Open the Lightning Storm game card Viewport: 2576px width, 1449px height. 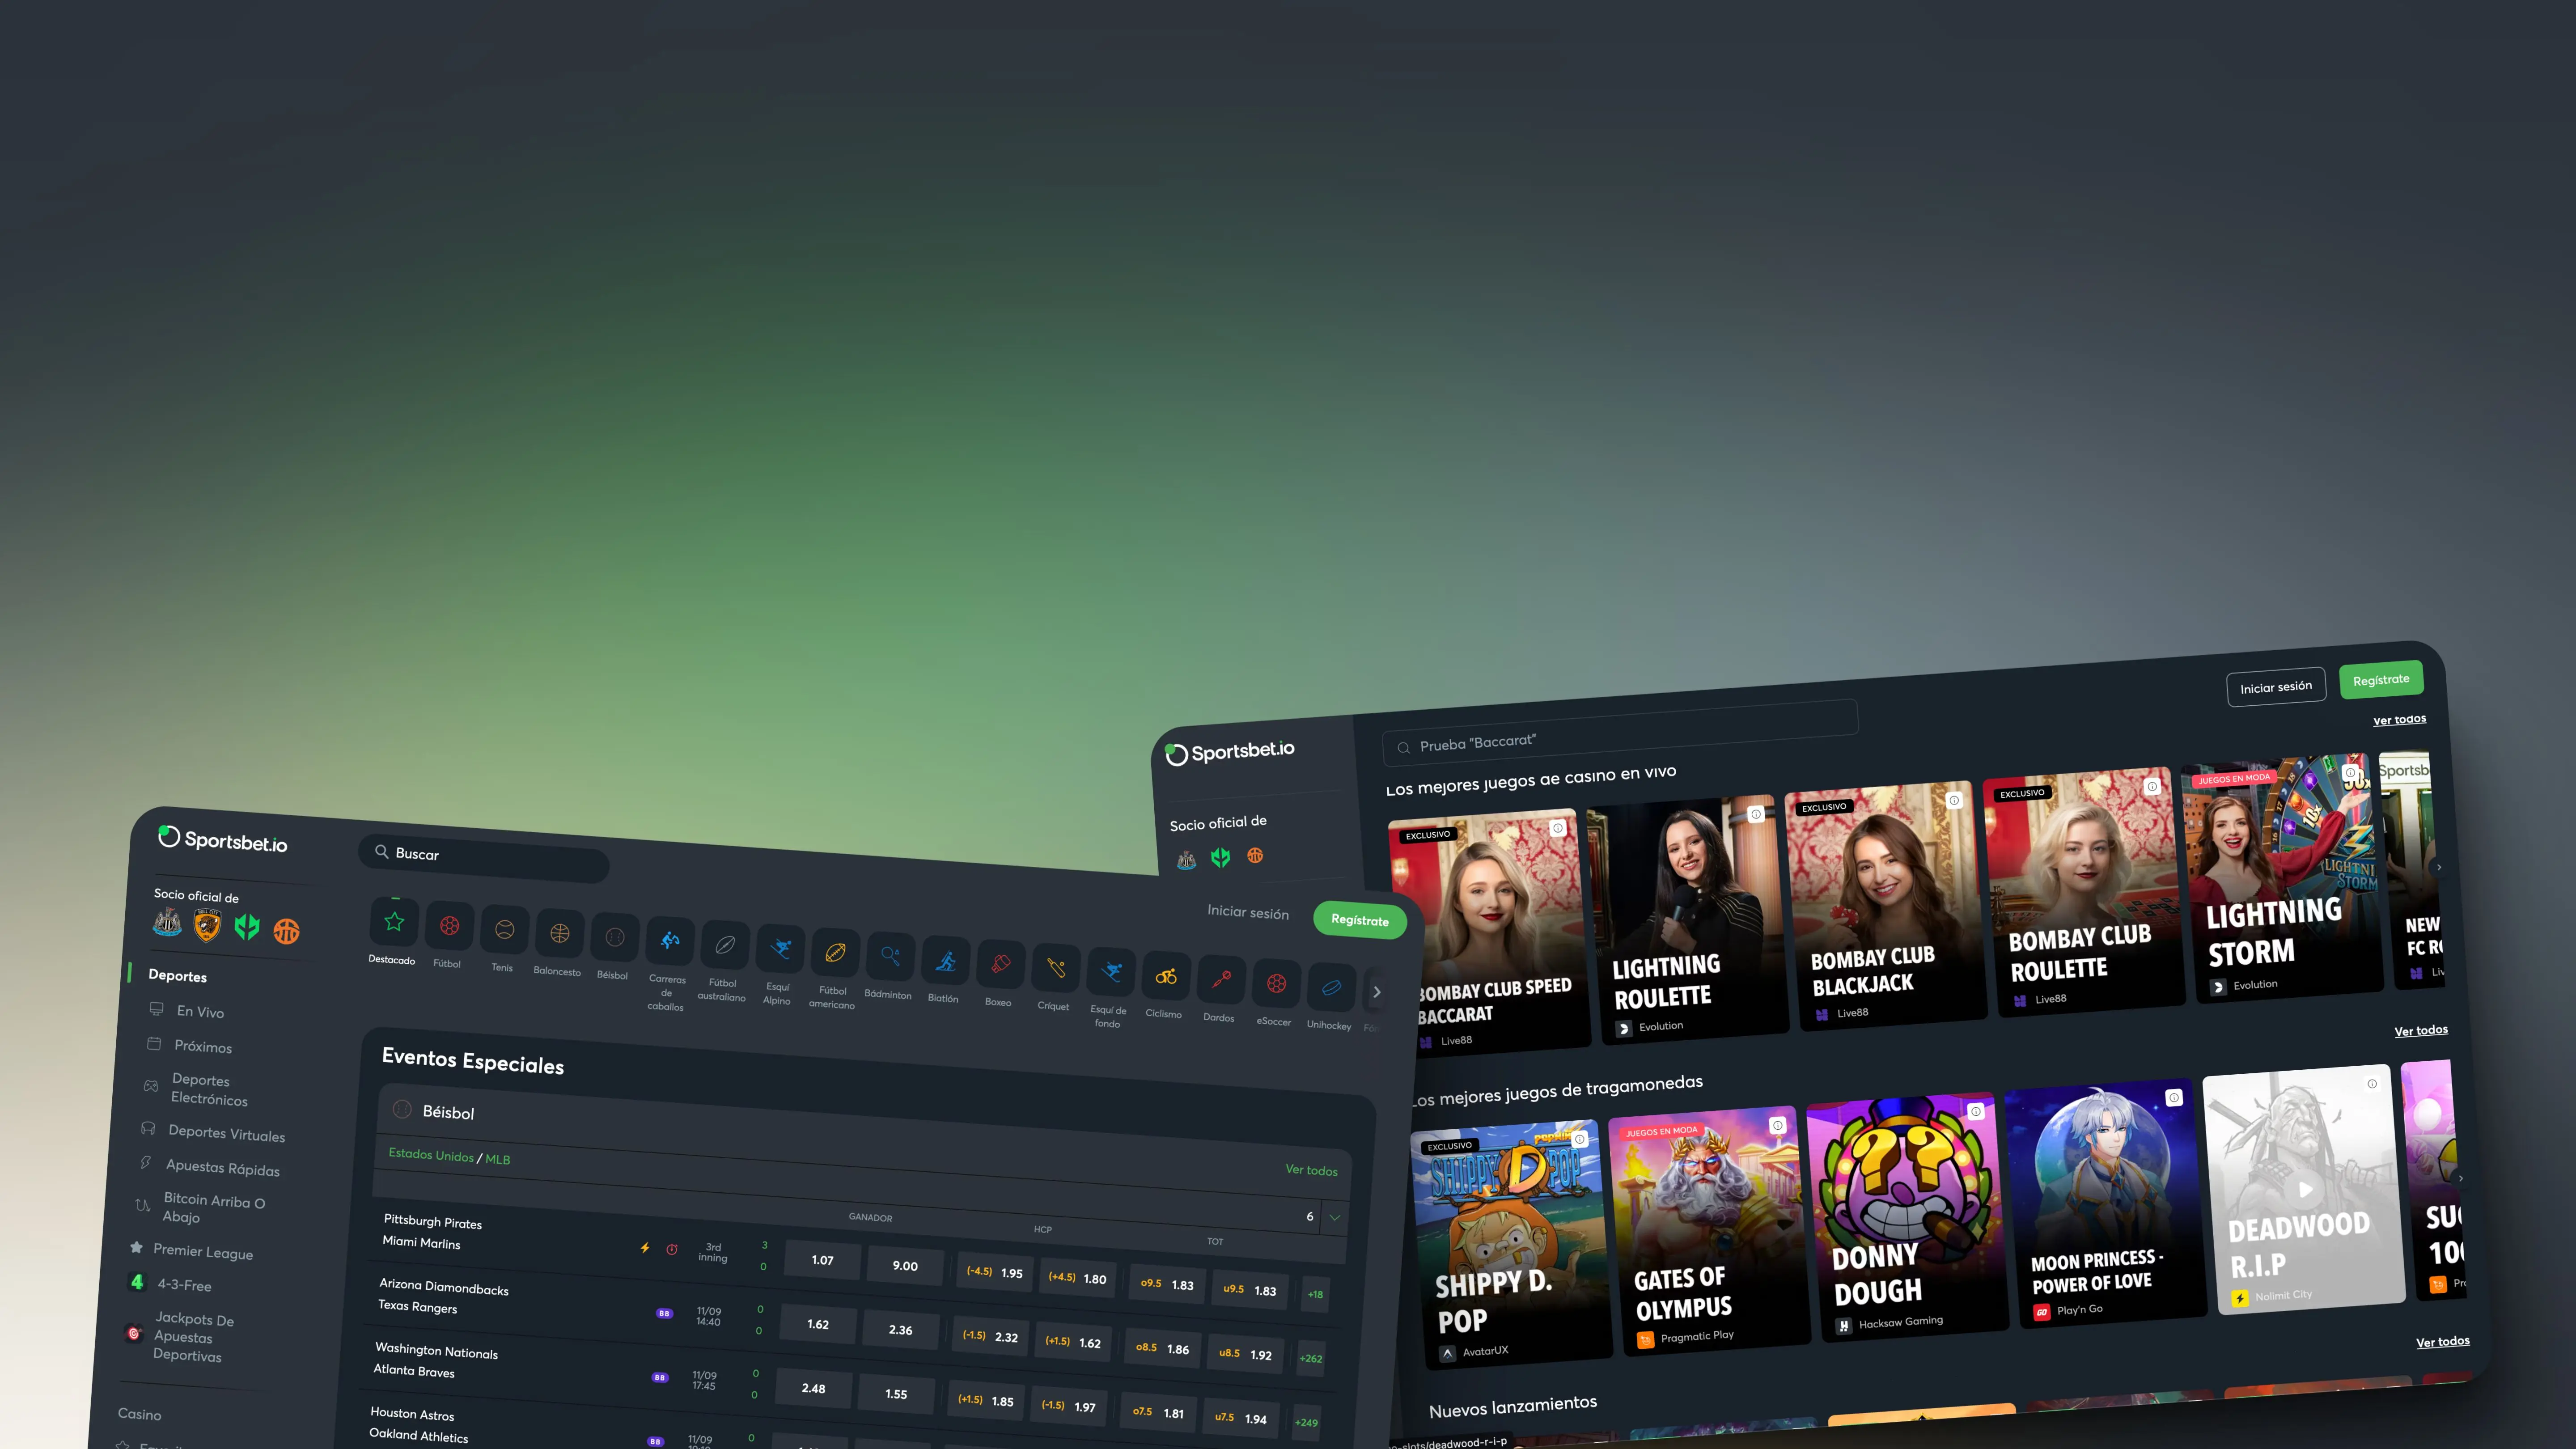point(2283,877)
